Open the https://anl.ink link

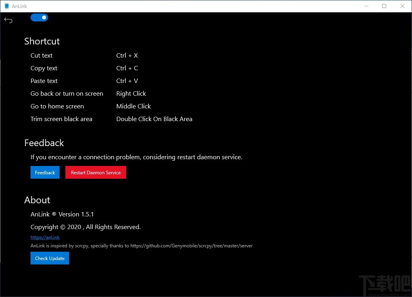coord(45,237)
